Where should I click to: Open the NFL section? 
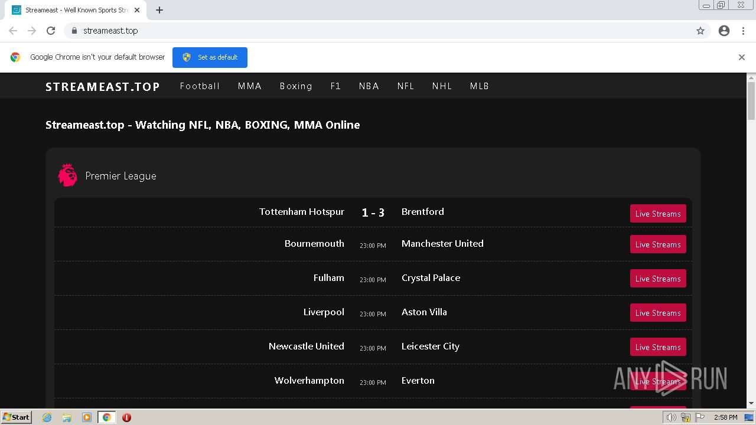406,86
